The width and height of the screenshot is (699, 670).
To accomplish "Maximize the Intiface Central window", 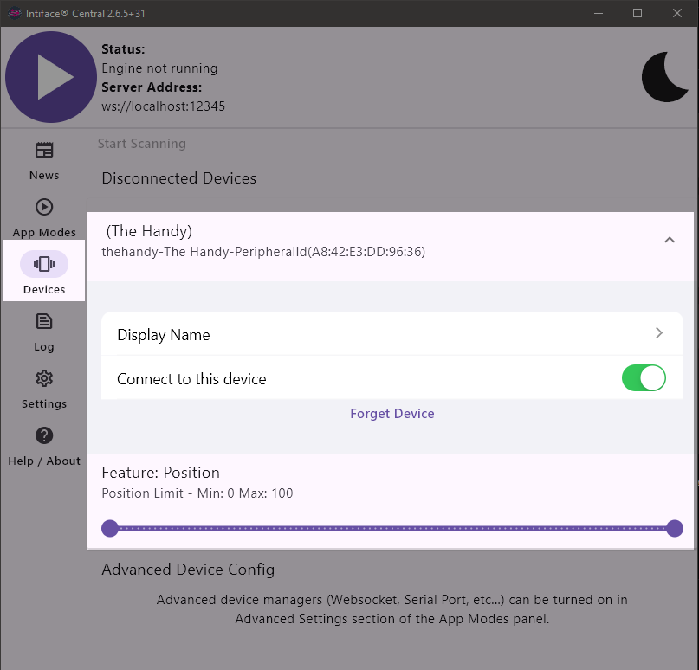I will click(x=637, y=13).
